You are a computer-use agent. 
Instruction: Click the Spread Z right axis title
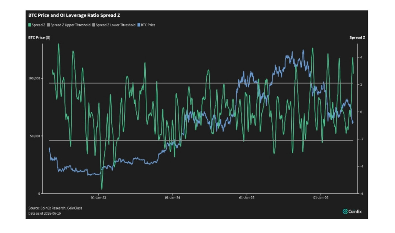coord(357,37)
